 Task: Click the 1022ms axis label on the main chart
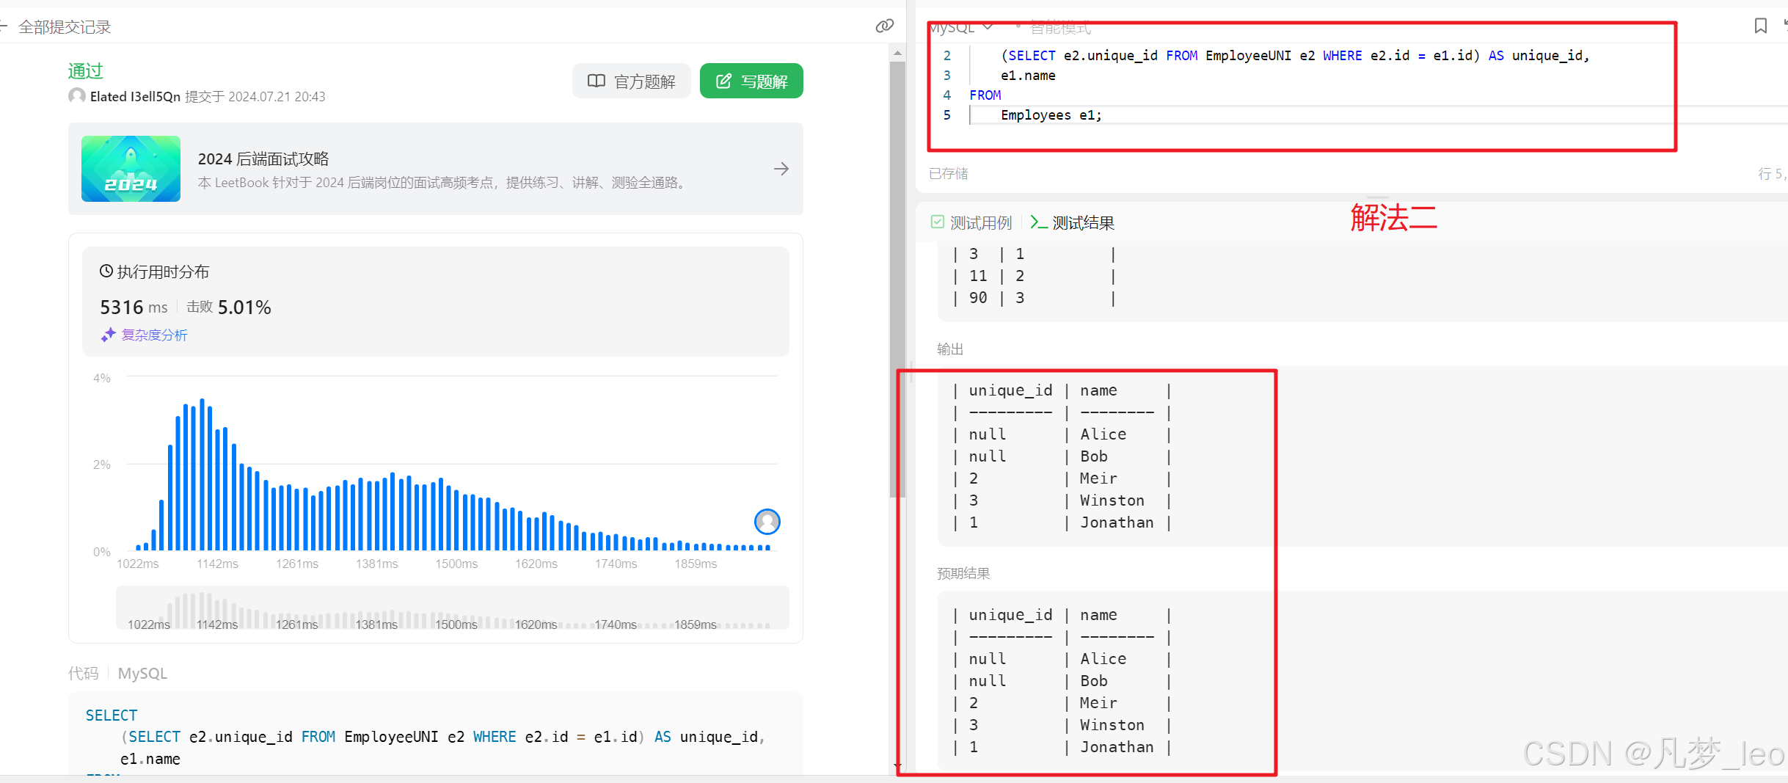click(138, 564)
